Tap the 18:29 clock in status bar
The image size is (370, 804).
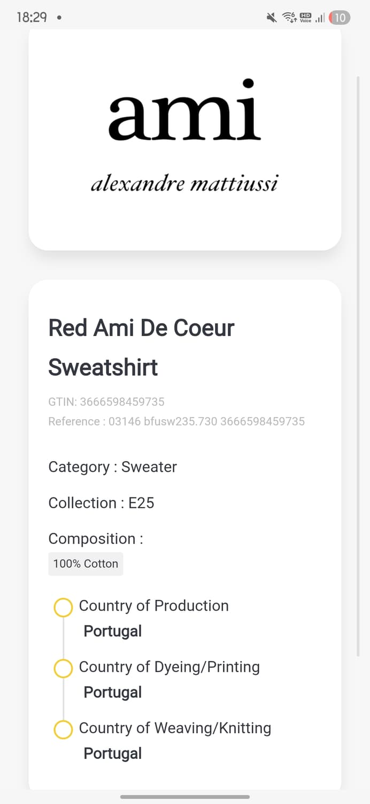(32, 18)
